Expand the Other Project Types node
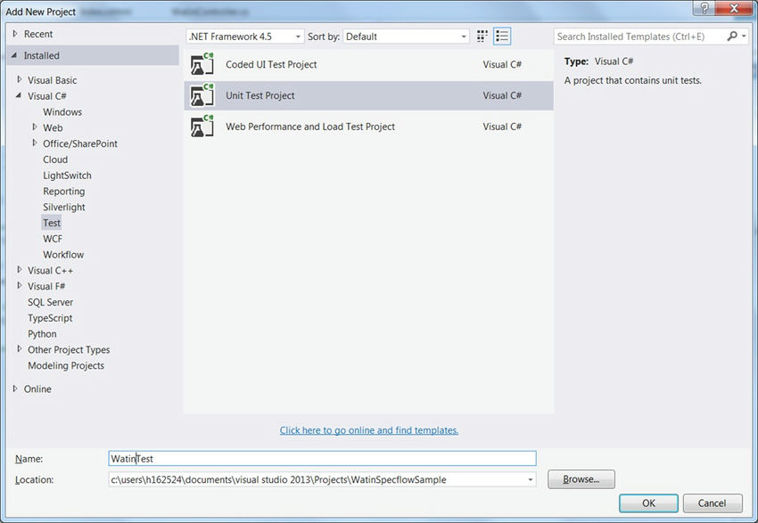This screenshot has height=523, width=758. pyautogui.click(x=19, y=349)
